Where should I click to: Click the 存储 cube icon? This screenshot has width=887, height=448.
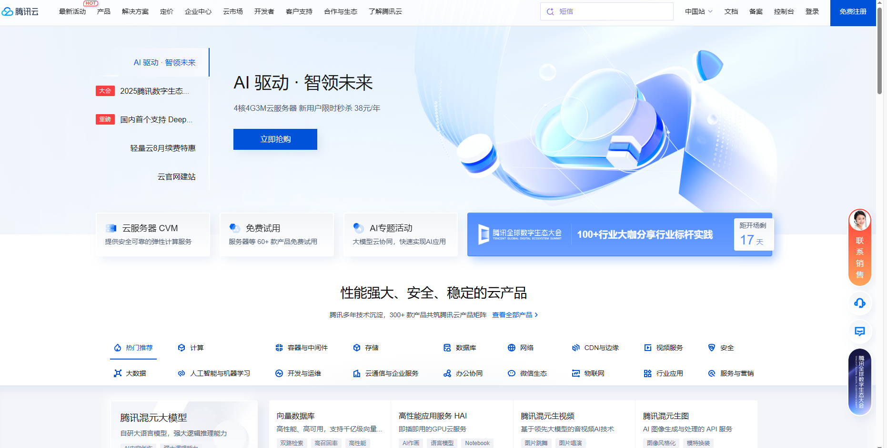click(357, 348)
